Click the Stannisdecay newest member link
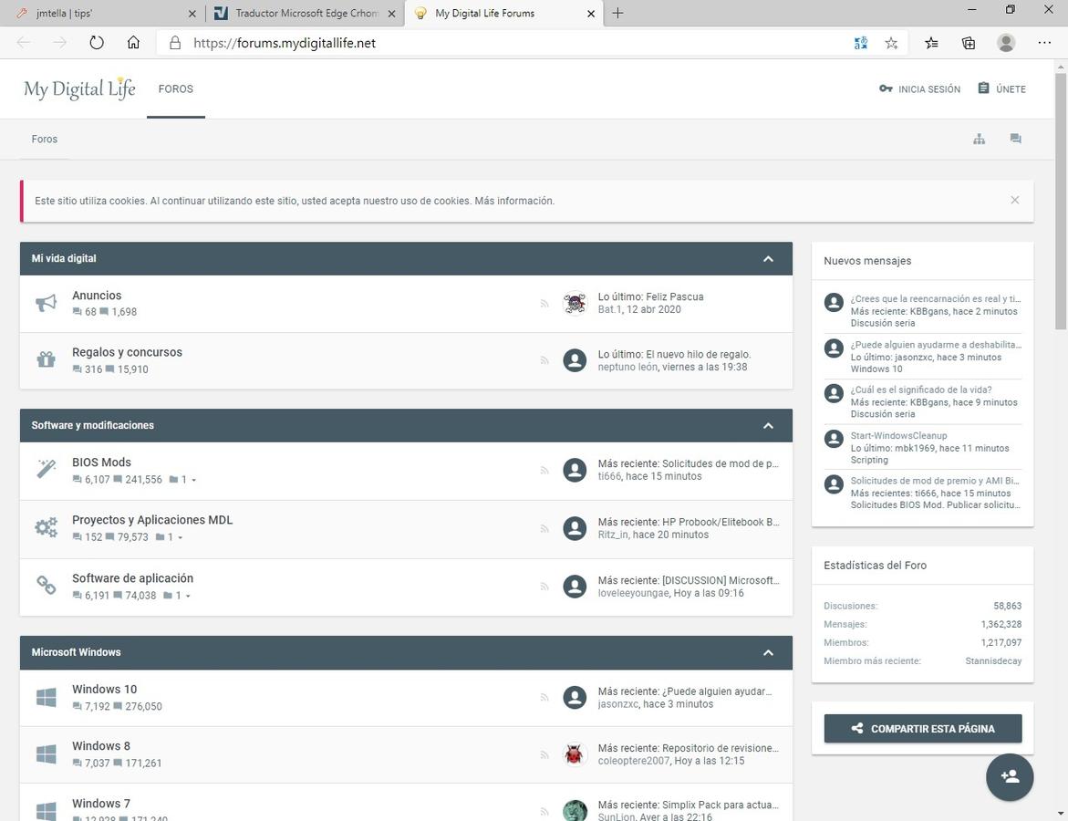The height and width of the screenshot is (821, 1068). (993, 660)
